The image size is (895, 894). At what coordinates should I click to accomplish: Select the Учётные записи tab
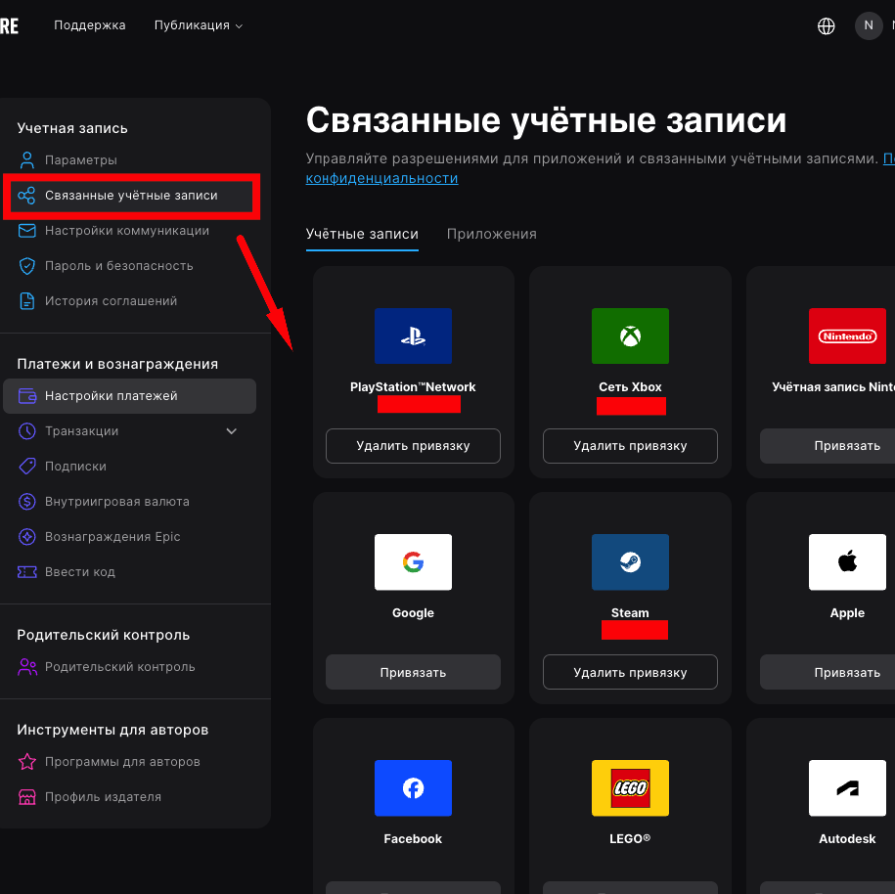(362, 234)
